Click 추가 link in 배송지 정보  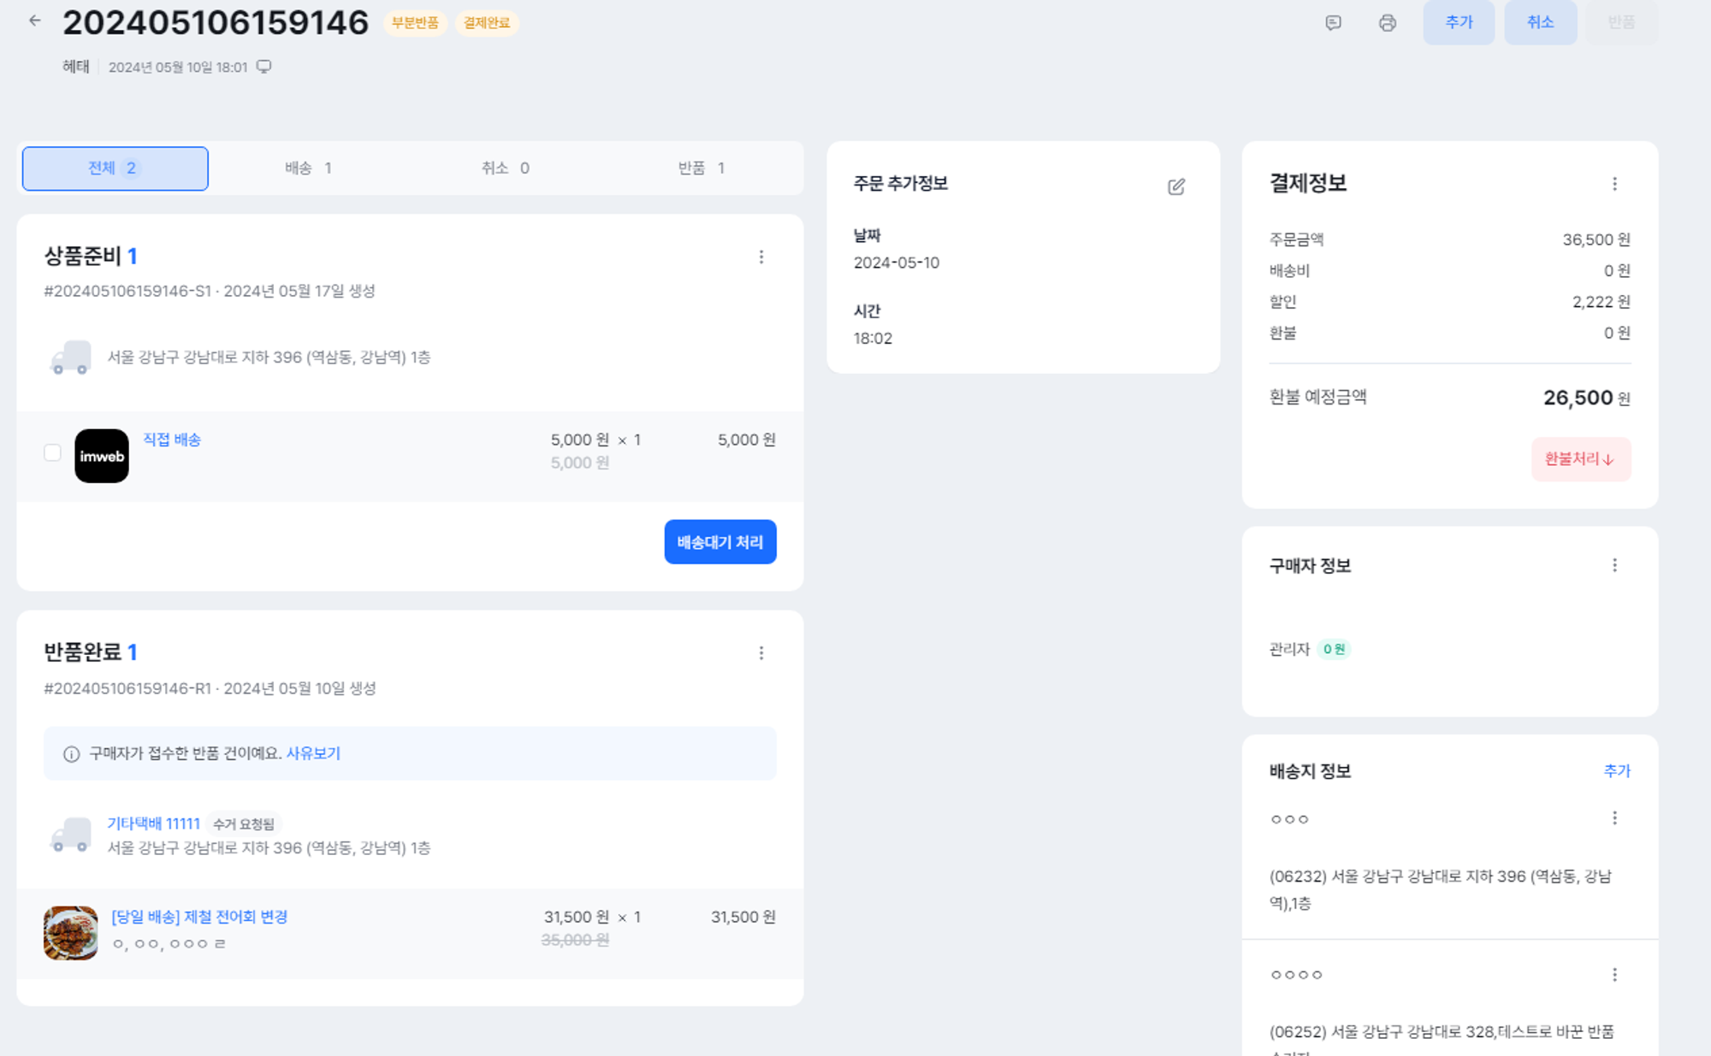pyautogui.click(x=1616, y=770)
